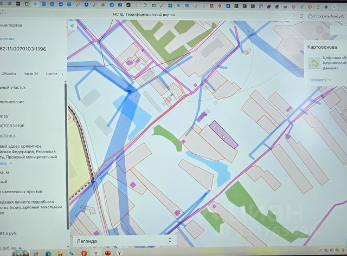This screenshot has width=347, height=256.
Task: Open new browser tab with plus icon
Action: point(334,7)
